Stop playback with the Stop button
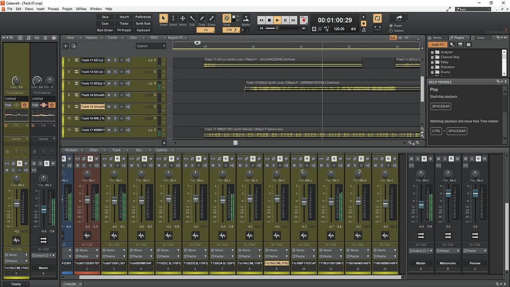510x287 pixels. (x=269, y=20)
